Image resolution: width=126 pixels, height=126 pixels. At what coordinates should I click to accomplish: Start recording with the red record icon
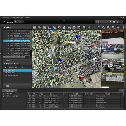[79, 28]
